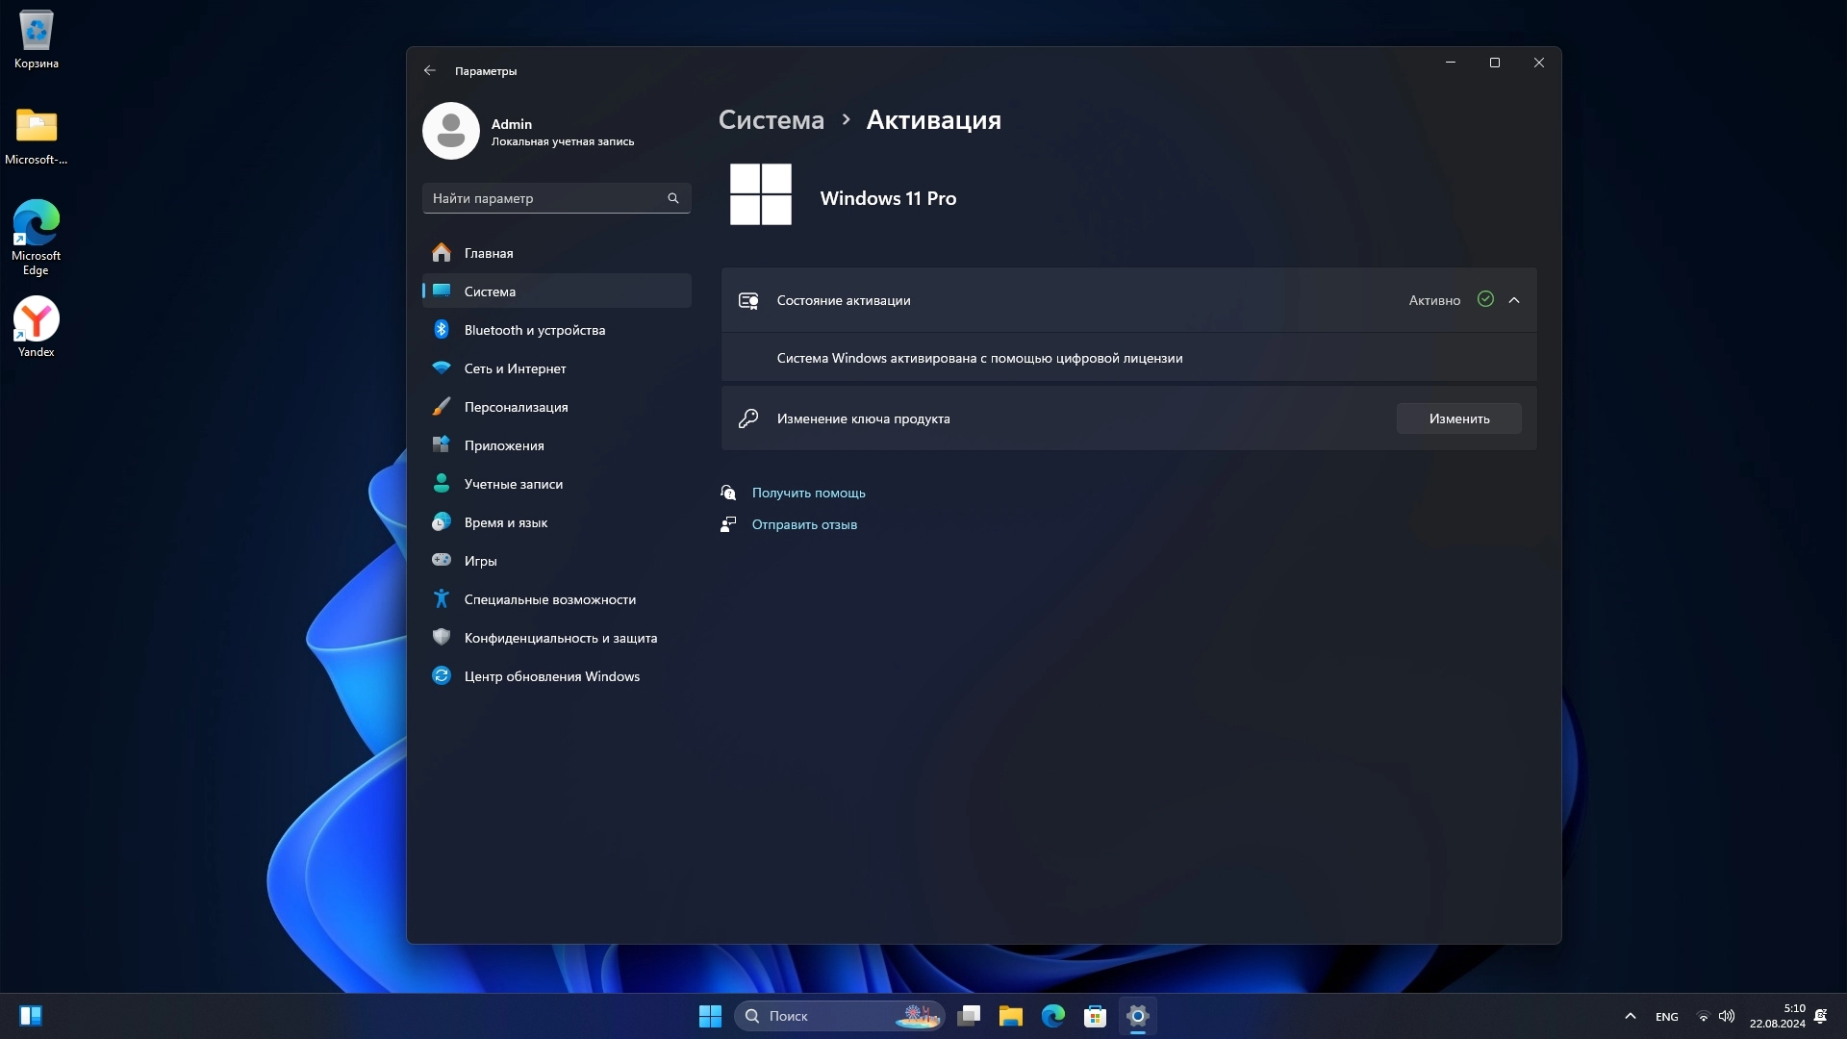1847x1039 pixels.
Task: Select Главная in the sidebar
Action: 488,253
